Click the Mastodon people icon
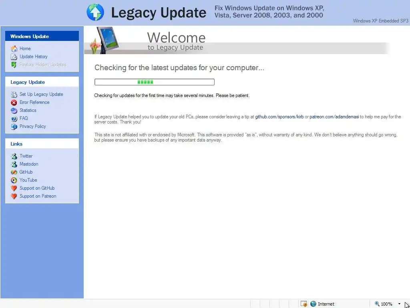This screenshot has height=308, width=410. tap(14, 164)
